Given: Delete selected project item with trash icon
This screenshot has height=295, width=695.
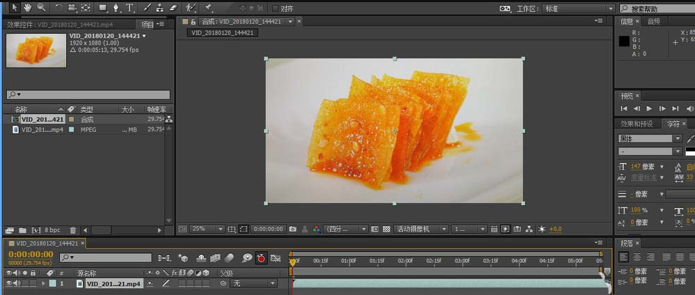Looking at the screenshot, I should (x=73, y=230).
